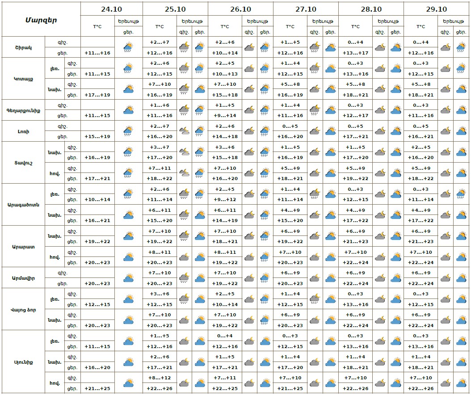Click the Սյունիք region row label
The height and width of the screenshot is (395, 471).
coord(23,362)
